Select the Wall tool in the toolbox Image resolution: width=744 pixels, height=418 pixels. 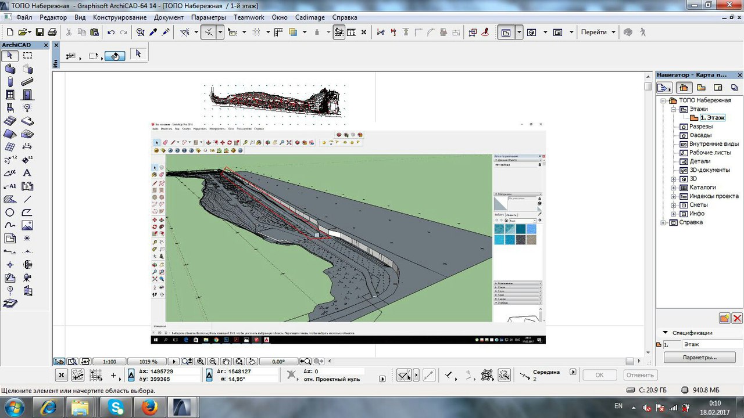[x=10, y=69]
